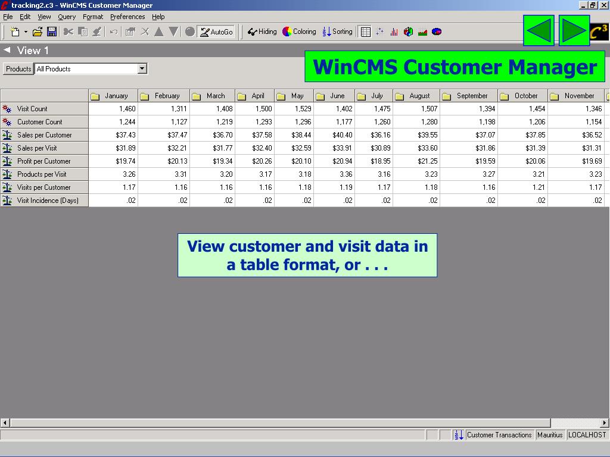Image resolution: width=610 pixels, height=457 pixels.
Task: Collapse View 1 with the left arrow
Action: [x=7, y=50]
